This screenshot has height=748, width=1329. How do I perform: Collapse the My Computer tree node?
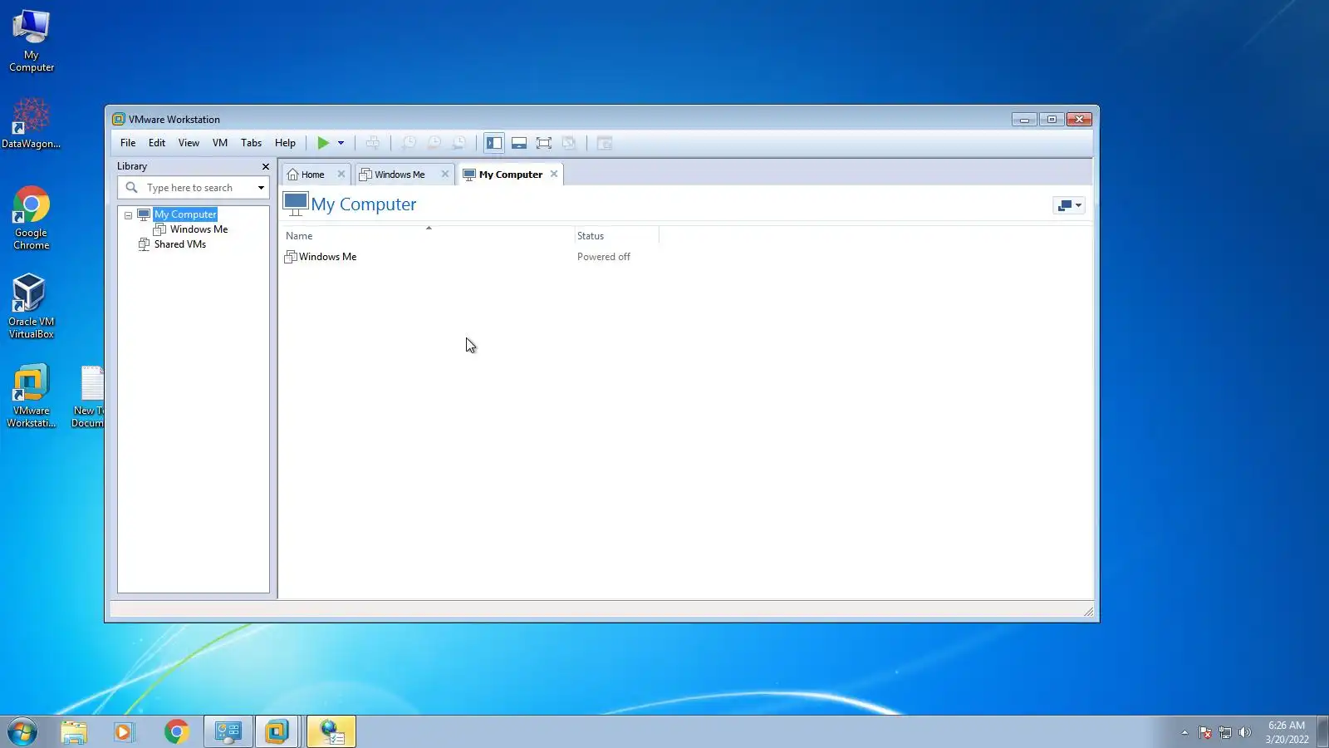click(128, 215)
